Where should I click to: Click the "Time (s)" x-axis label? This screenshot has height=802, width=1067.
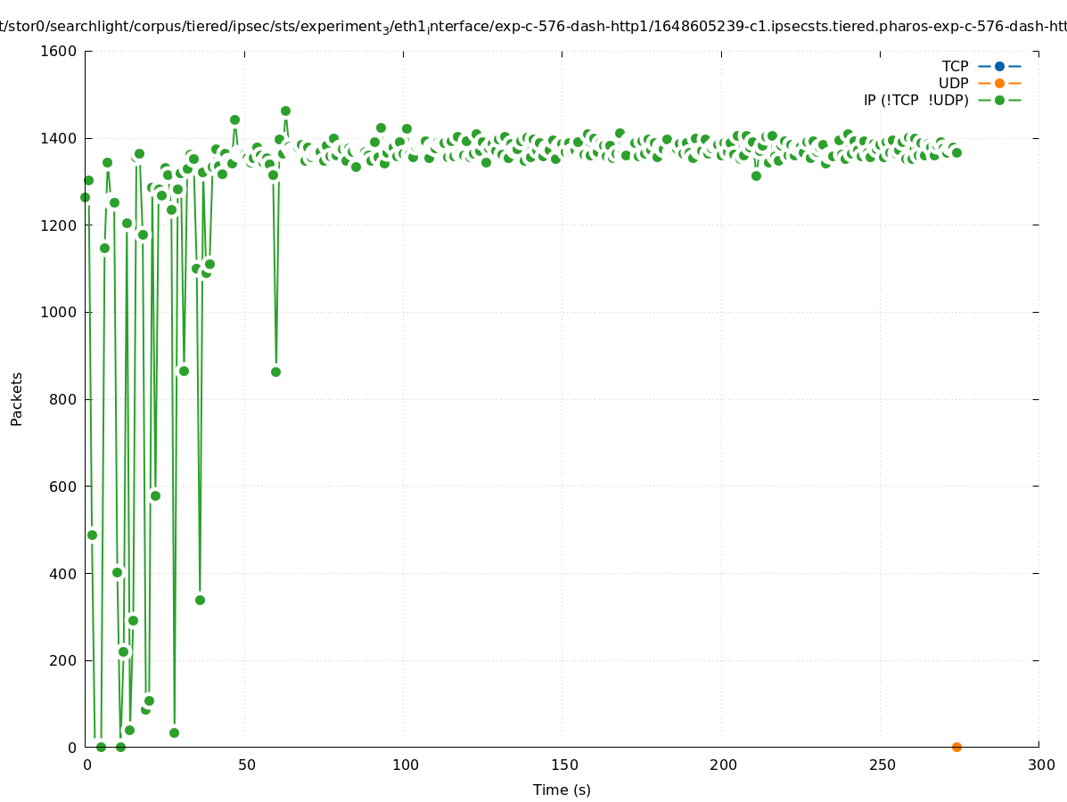(562, 790)
